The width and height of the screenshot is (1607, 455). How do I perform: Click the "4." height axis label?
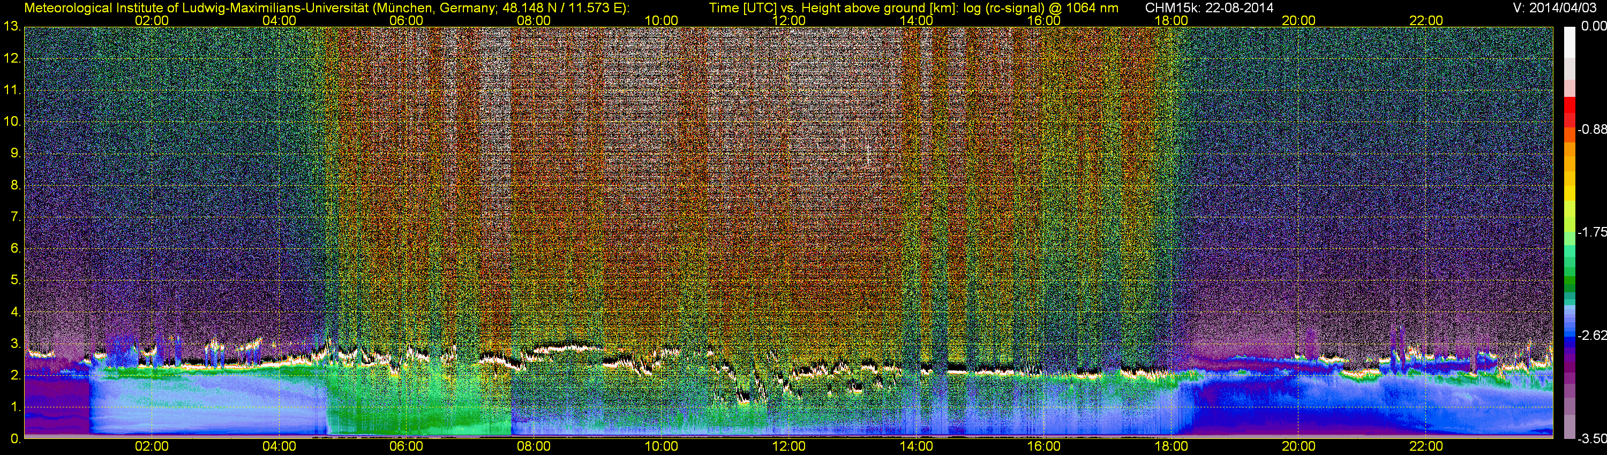16,312
